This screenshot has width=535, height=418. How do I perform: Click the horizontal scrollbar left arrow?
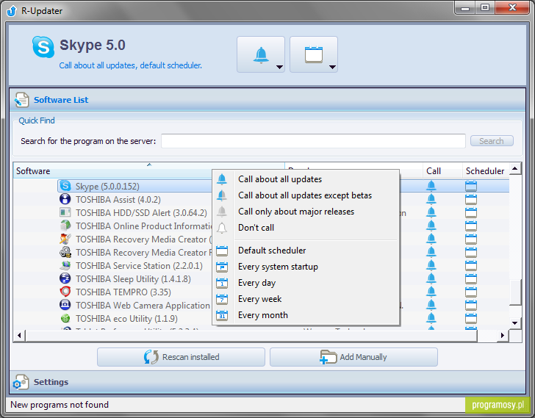coord(19,336)
